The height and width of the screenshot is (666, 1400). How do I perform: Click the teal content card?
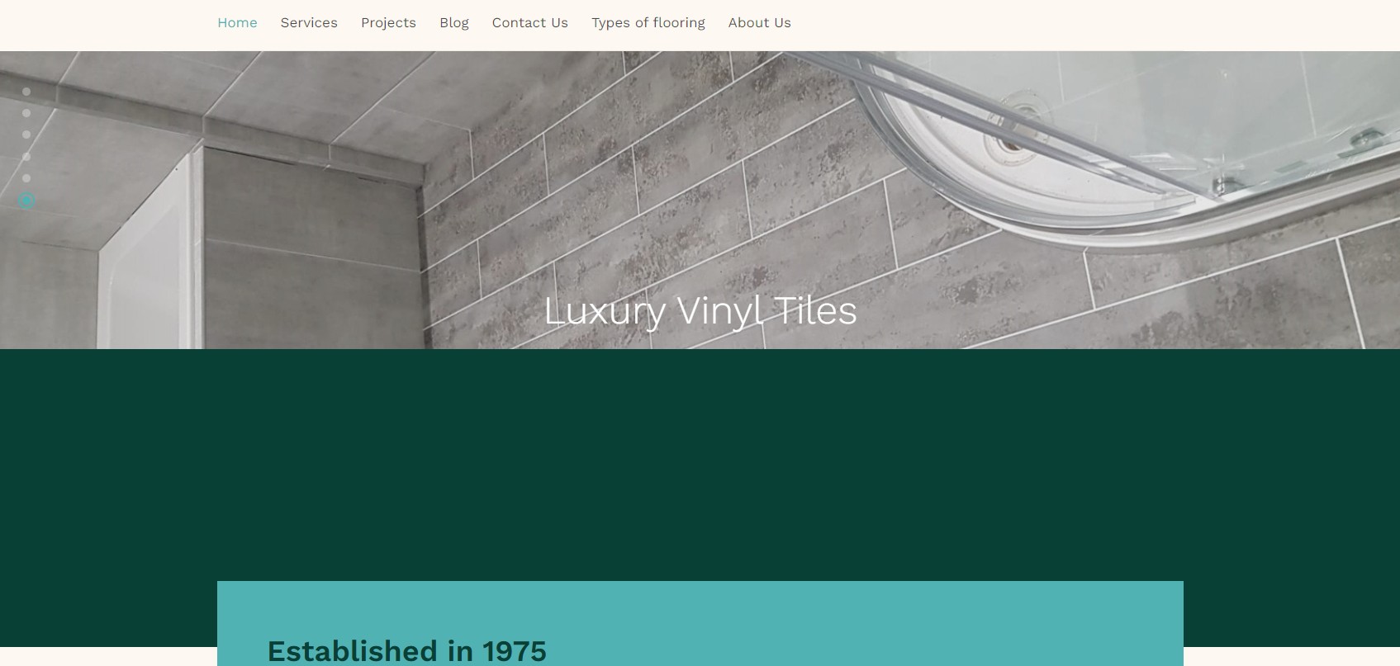coord(700,623)
